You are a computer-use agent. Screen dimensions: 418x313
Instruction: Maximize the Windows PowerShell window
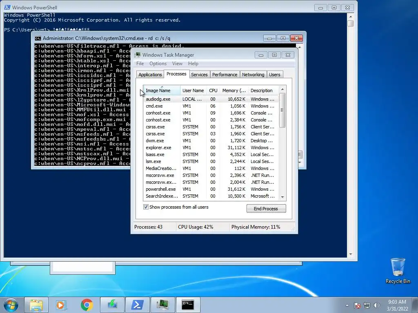[x=334, y=8]
